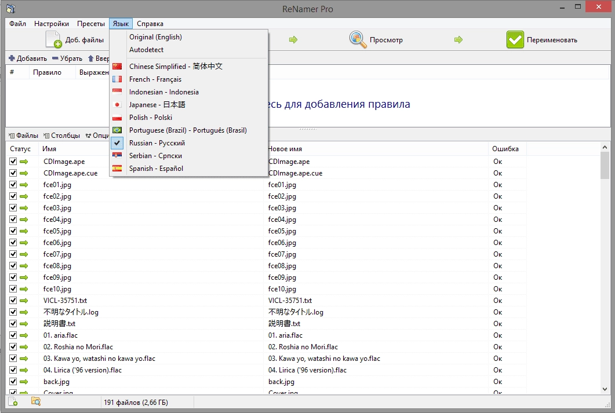615x413 pixels.
Task: Click green arrow icon for back.jpg row
Action: (x=24, y=382)
